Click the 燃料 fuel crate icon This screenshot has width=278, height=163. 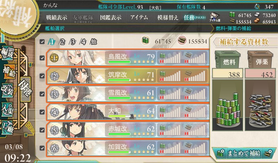228,59
